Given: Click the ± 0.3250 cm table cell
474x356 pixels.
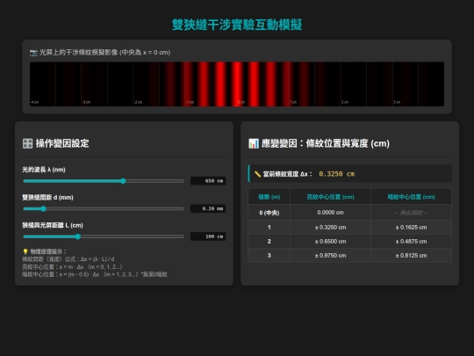Looking at the screenshot, I should pos(330,228).
